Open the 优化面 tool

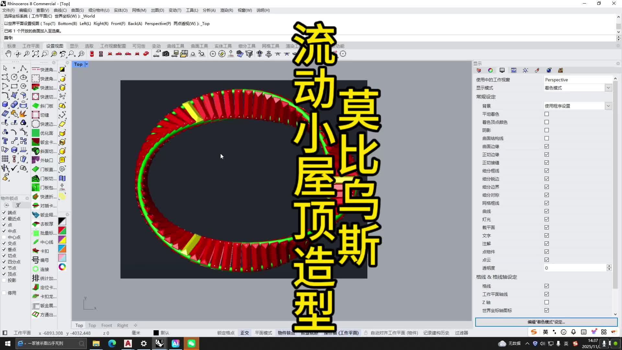tap(45, 133)
